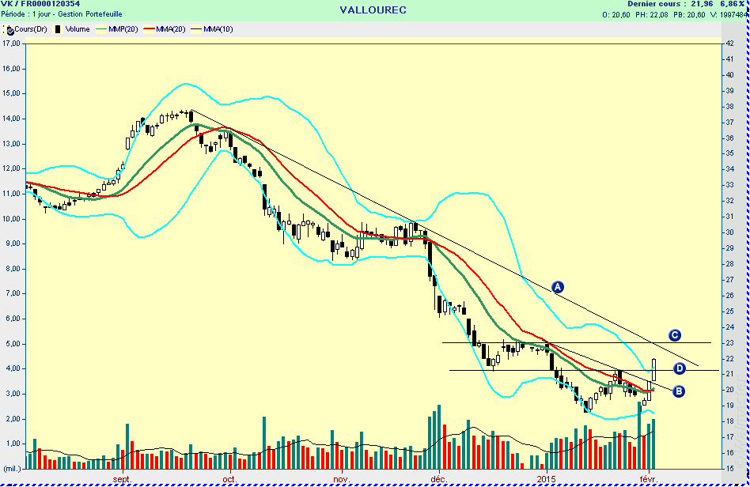Click the "O: 20,60" opening price
Viewport: 750px width, 487px height.
click(616, 15)
